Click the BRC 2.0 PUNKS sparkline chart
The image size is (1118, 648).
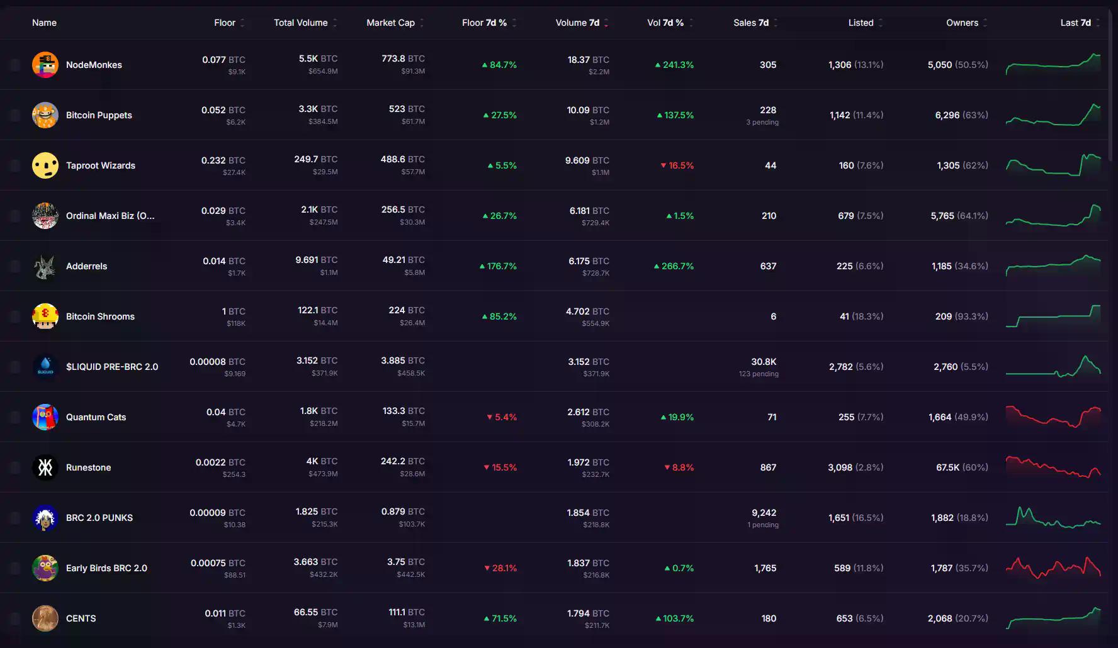click(1053, 518)
